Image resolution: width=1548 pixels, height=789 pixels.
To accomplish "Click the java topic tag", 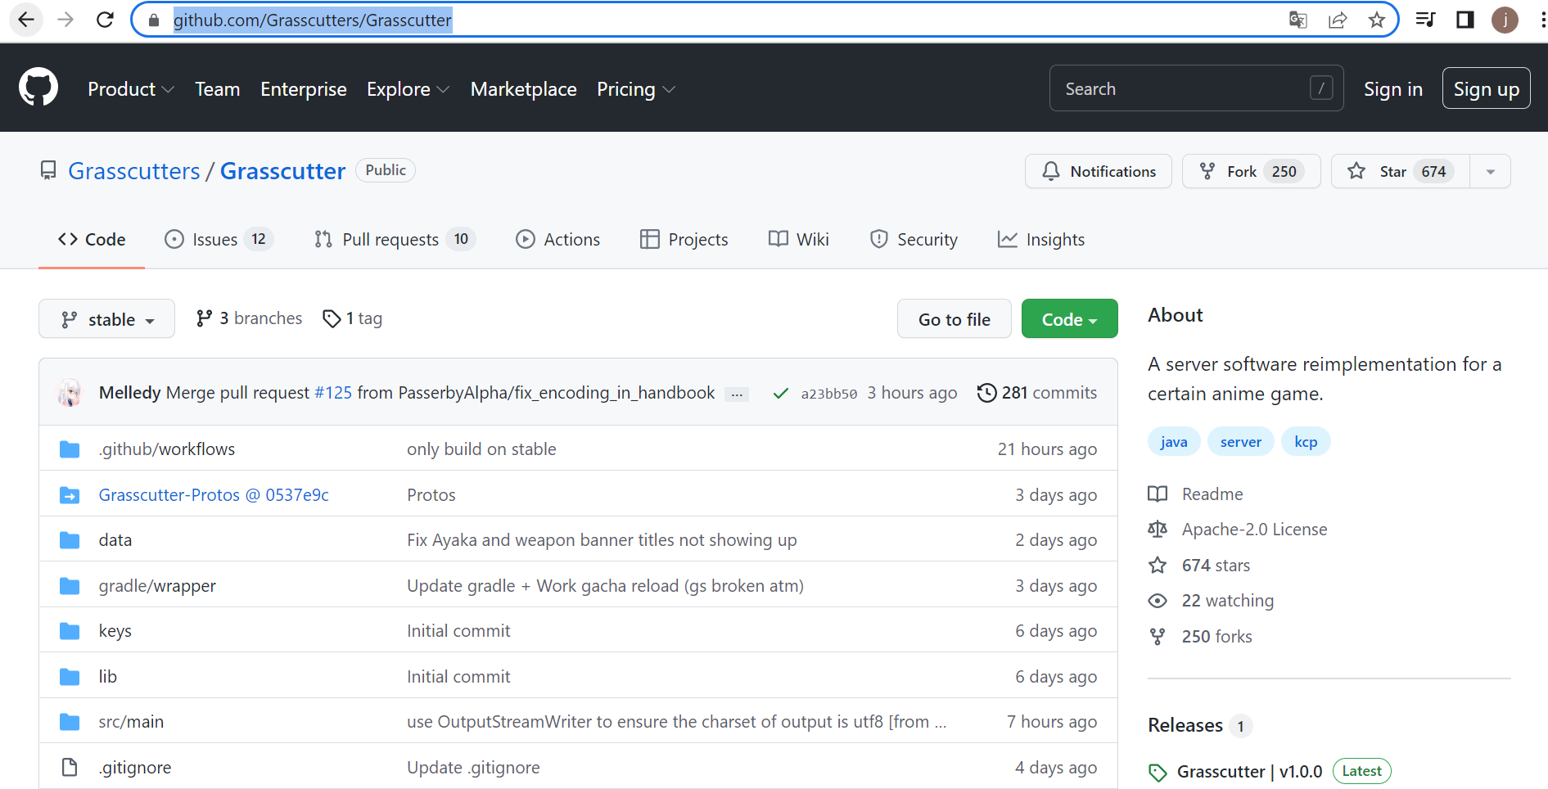I will click(x=1174, y=442).
